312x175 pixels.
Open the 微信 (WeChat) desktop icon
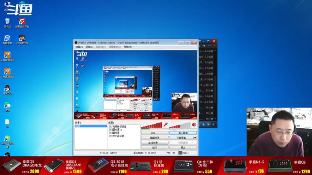point(7,107)
